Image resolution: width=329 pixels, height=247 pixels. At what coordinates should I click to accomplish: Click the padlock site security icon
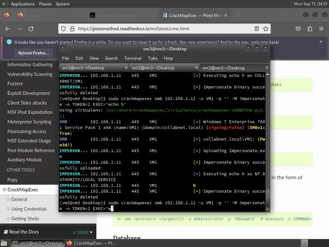[x=72, y=29]
